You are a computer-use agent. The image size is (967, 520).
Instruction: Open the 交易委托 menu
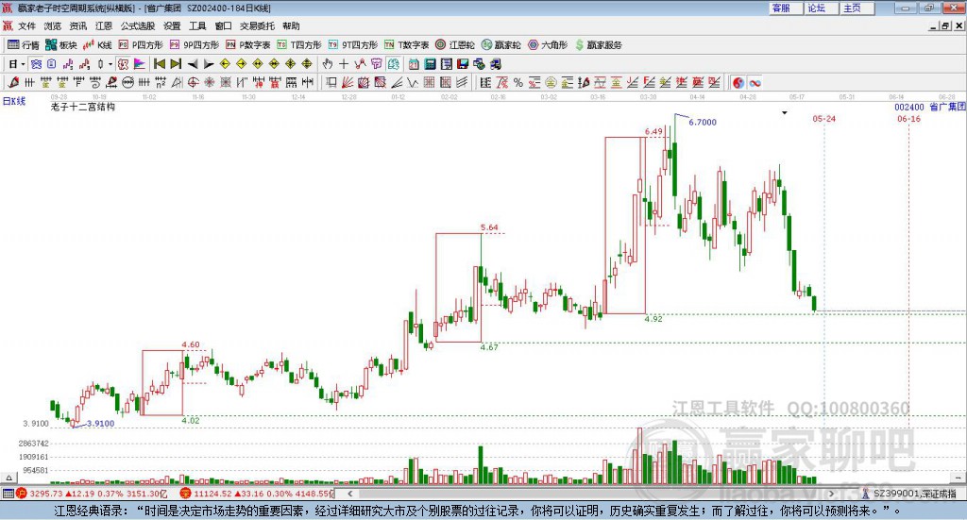[x=257, y=25]
